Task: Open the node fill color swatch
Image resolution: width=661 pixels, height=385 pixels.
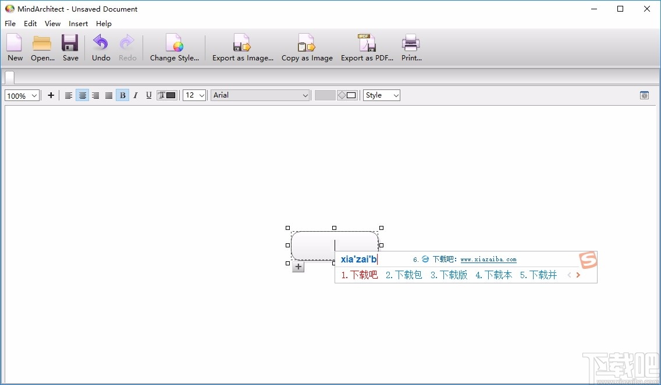Action: tap(325, 95)
